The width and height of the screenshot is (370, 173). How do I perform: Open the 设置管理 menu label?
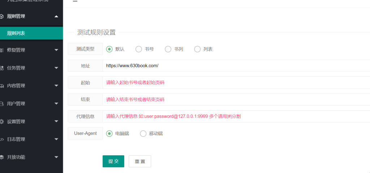16,122
